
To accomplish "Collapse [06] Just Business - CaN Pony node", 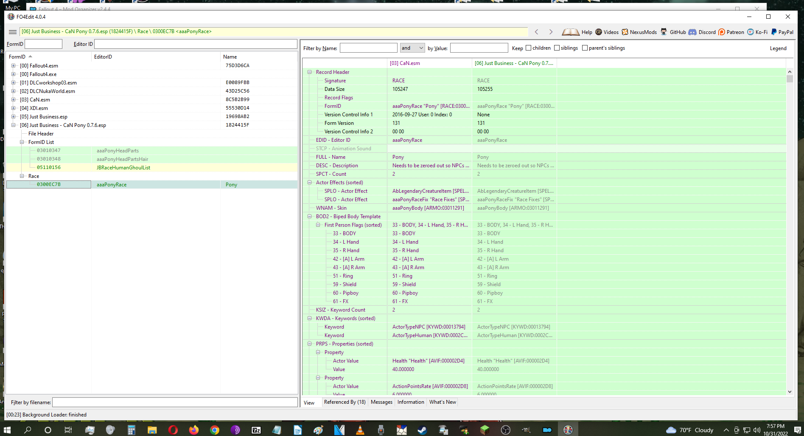I will (13, 125).
